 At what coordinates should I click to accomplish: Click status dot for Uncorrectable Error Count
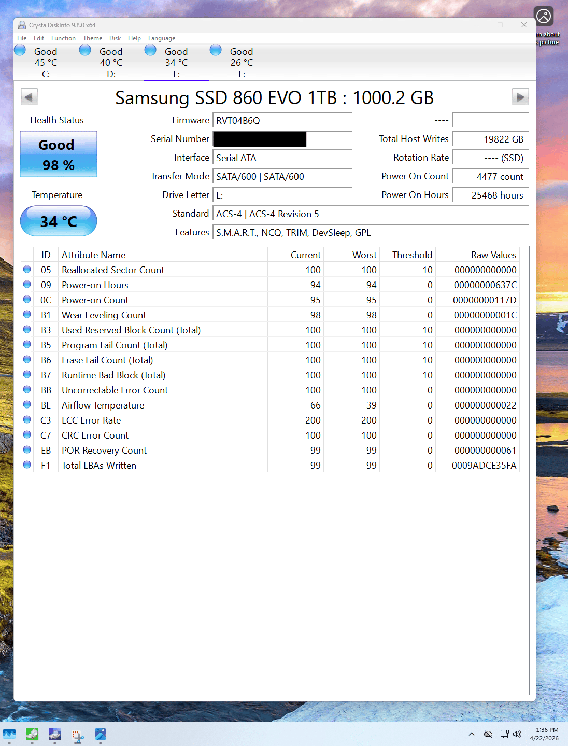pos(27,389)
